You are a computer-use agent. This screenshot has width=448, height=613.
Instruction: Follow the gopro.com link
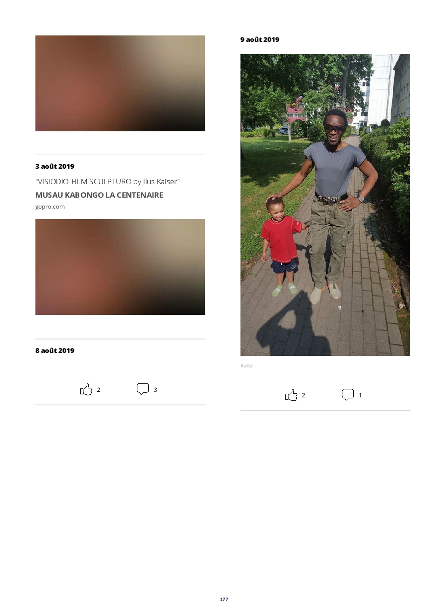[x=50, y=207]
